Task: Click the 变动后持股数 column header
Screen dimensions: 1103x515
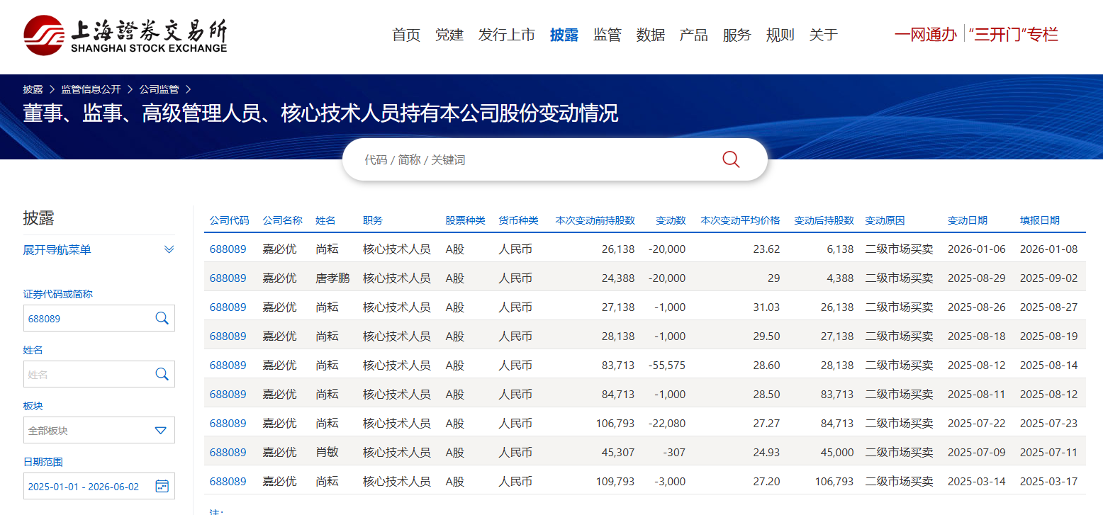Action: pos(824,220)
